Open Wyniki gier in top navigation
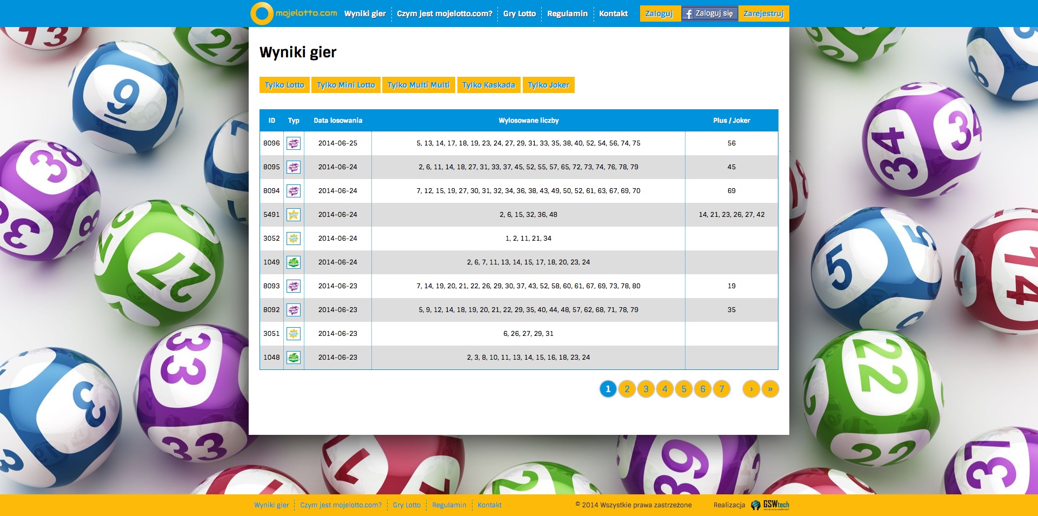 (365, 14)
